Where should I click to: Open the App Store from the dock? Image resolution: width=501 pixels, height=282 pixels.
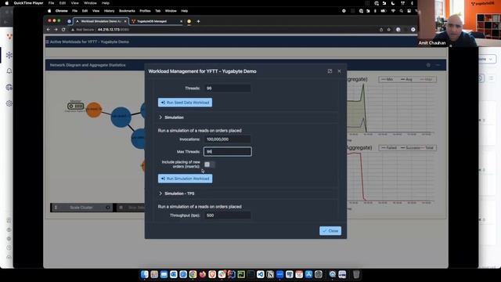pos(308,274)
